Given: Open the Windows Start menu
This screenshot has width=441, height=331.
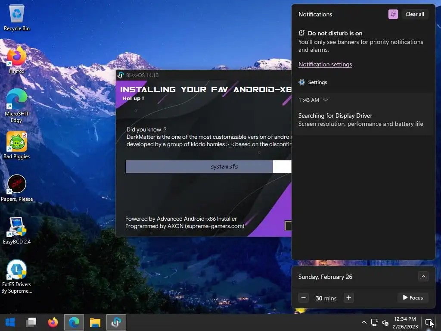Looking at the screenshot, I should (10, 322).
